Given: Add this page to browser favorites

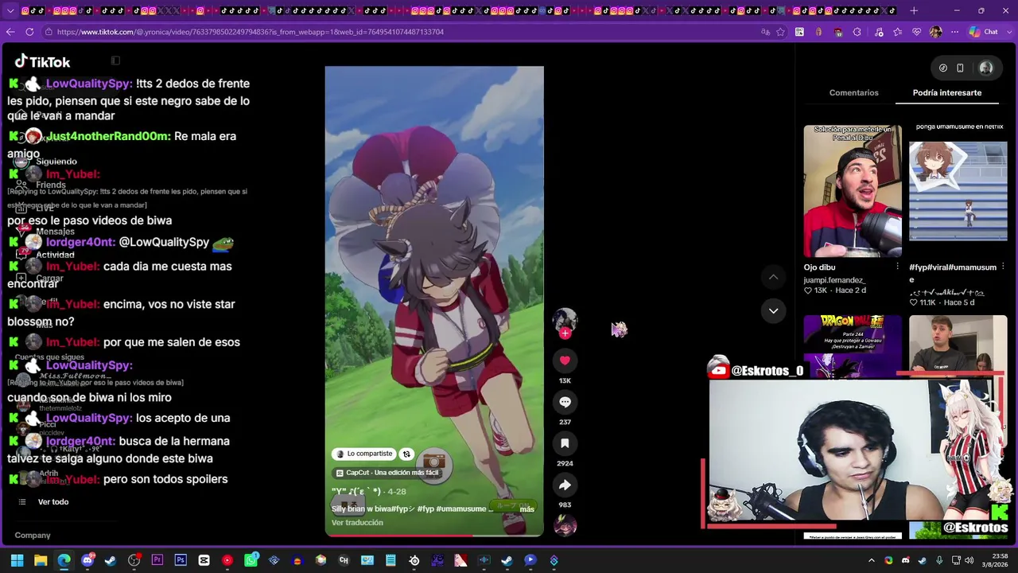Looking at the screenshot, I should (x=780, y=32).
